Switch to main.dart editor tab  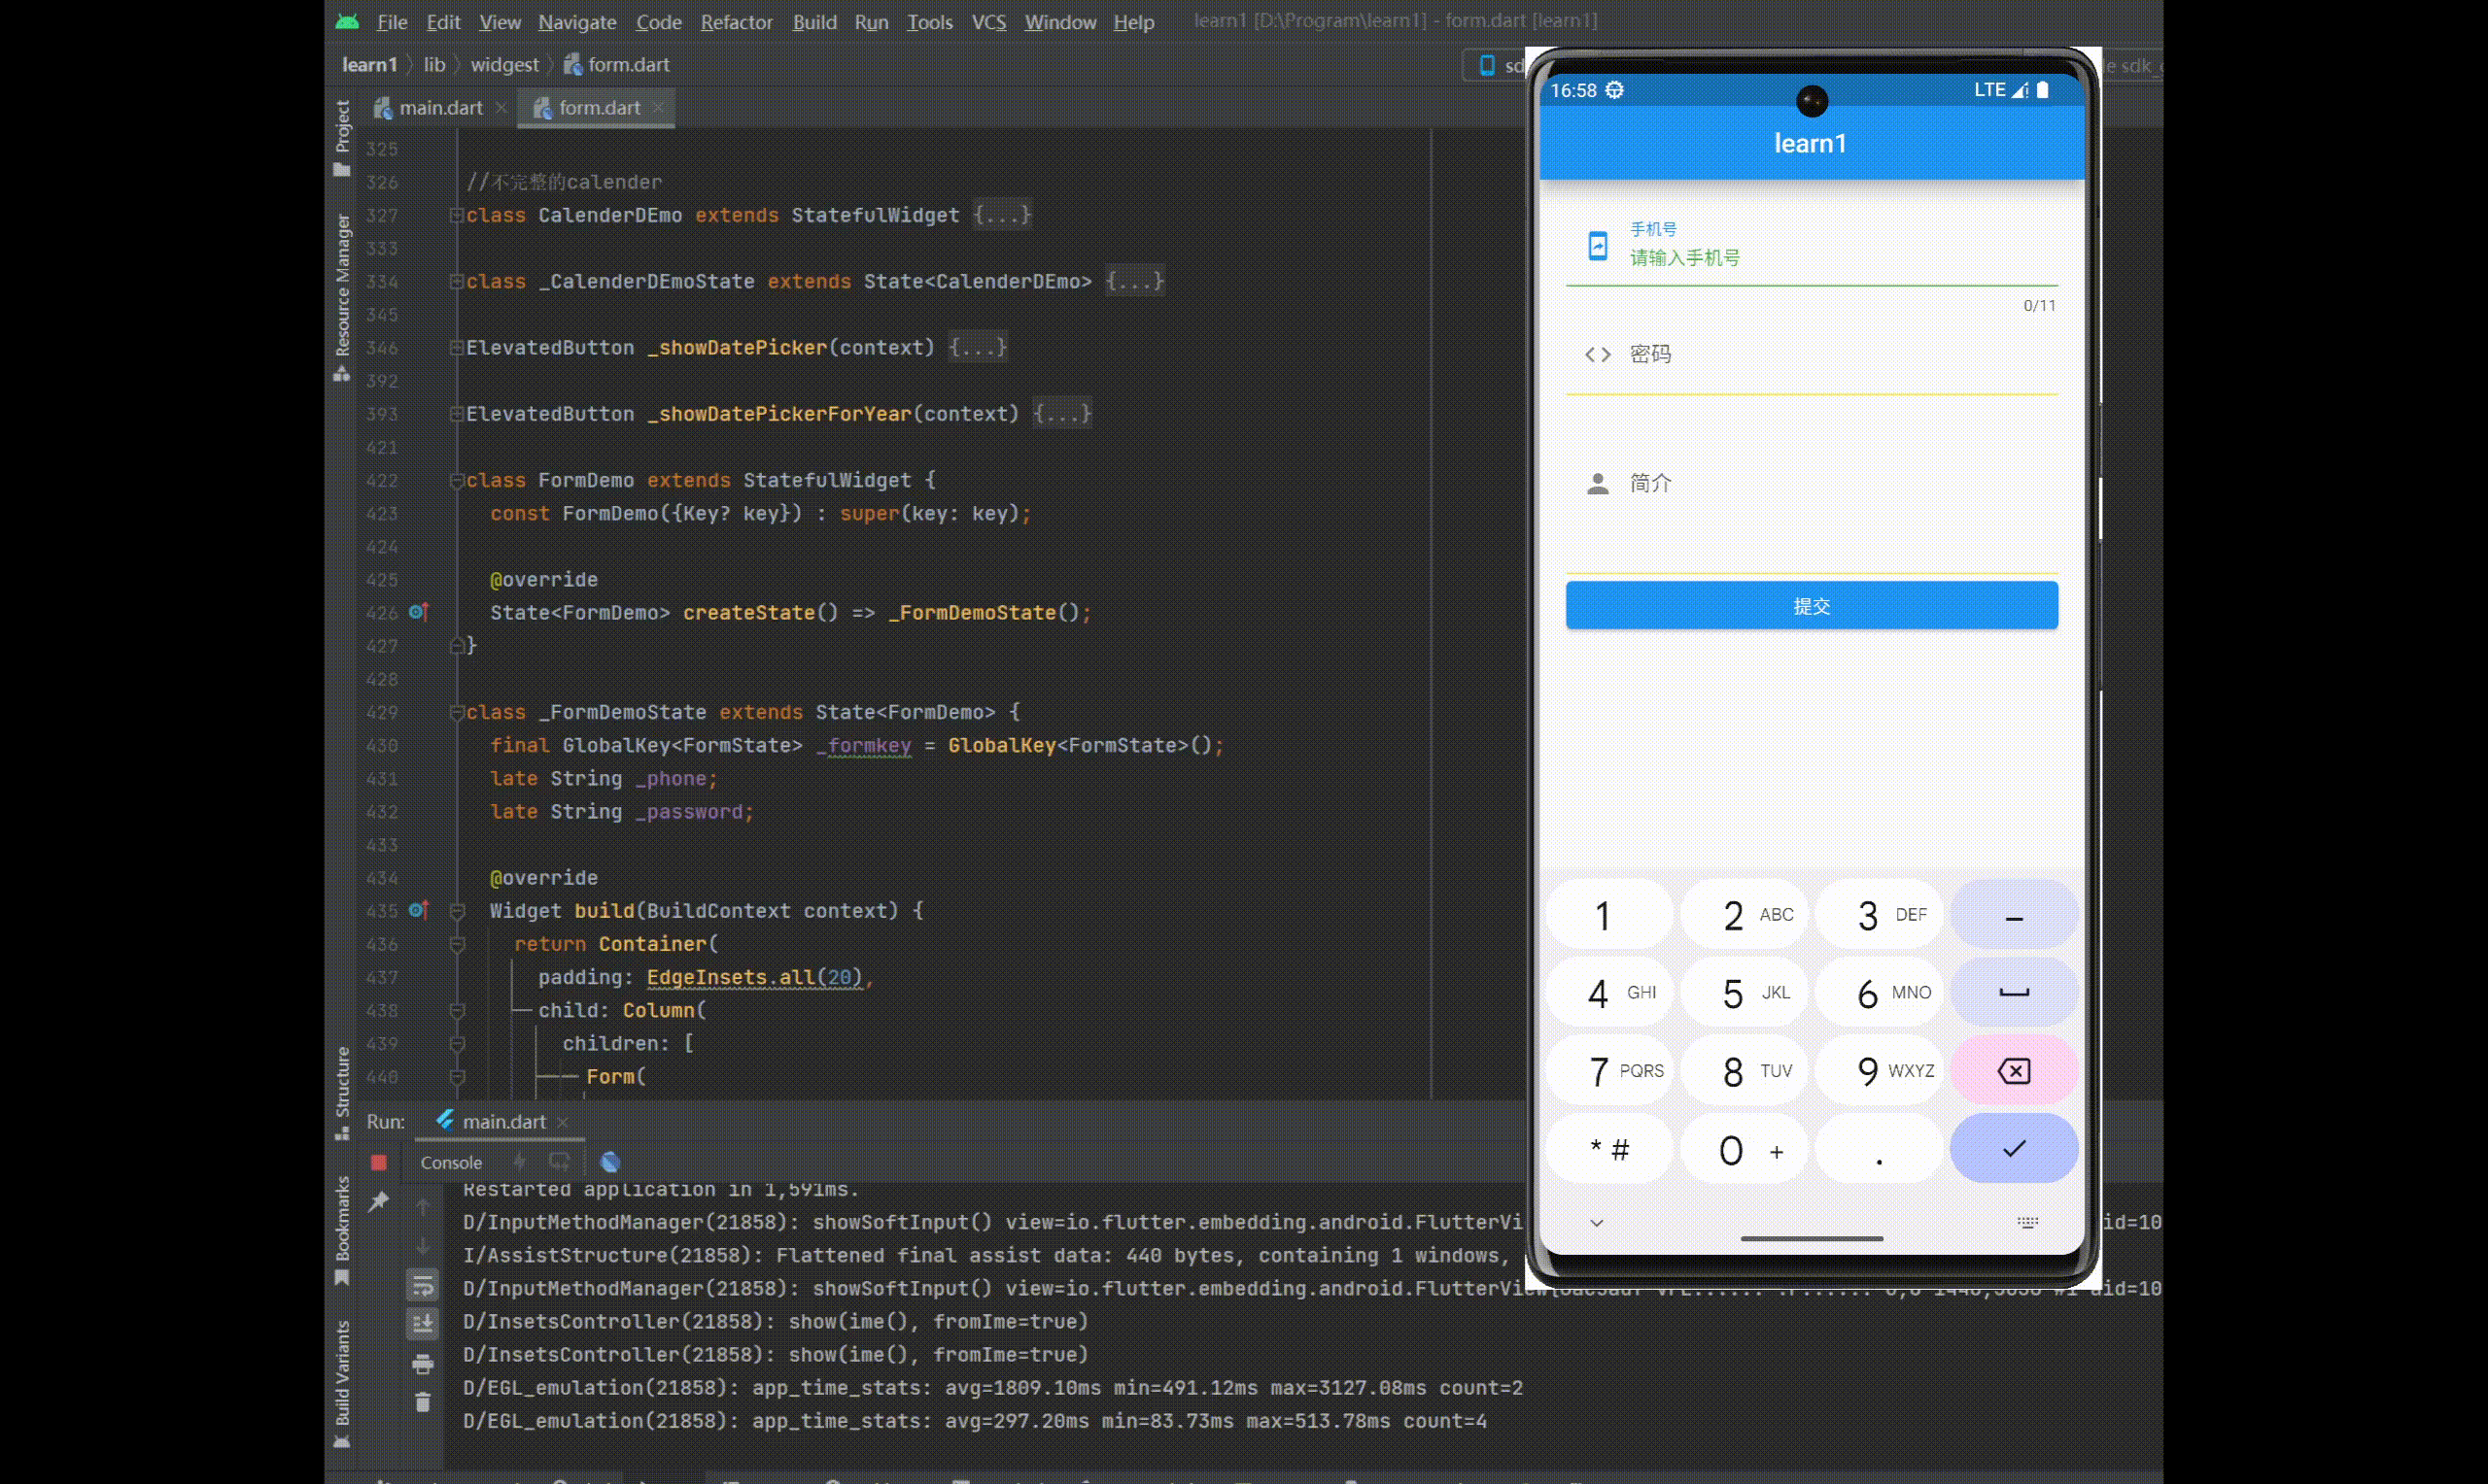[440, 108]
